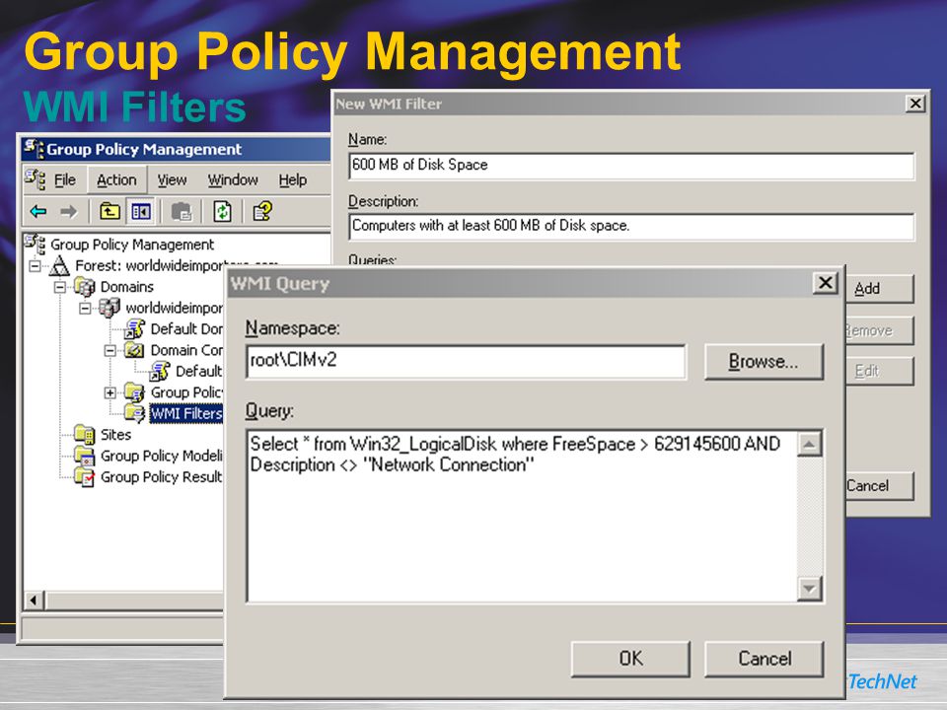This screenshot has height=710, width=947.
Task: Click Edit in the New WMI Filter dialog
Action: tap(878, 371)
